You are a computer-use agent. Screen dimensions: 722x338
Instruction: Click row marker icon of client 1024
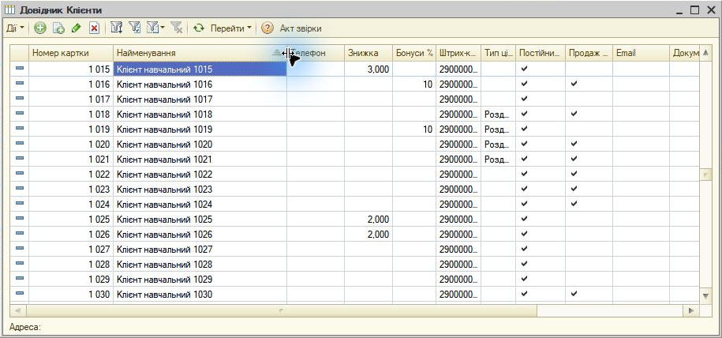click(x=20, y=204)
